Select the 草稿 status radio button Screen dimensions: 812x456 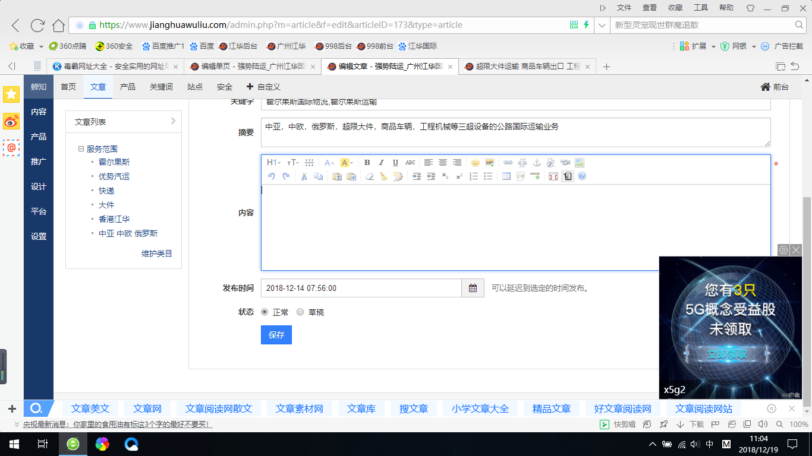coord(300,312)
